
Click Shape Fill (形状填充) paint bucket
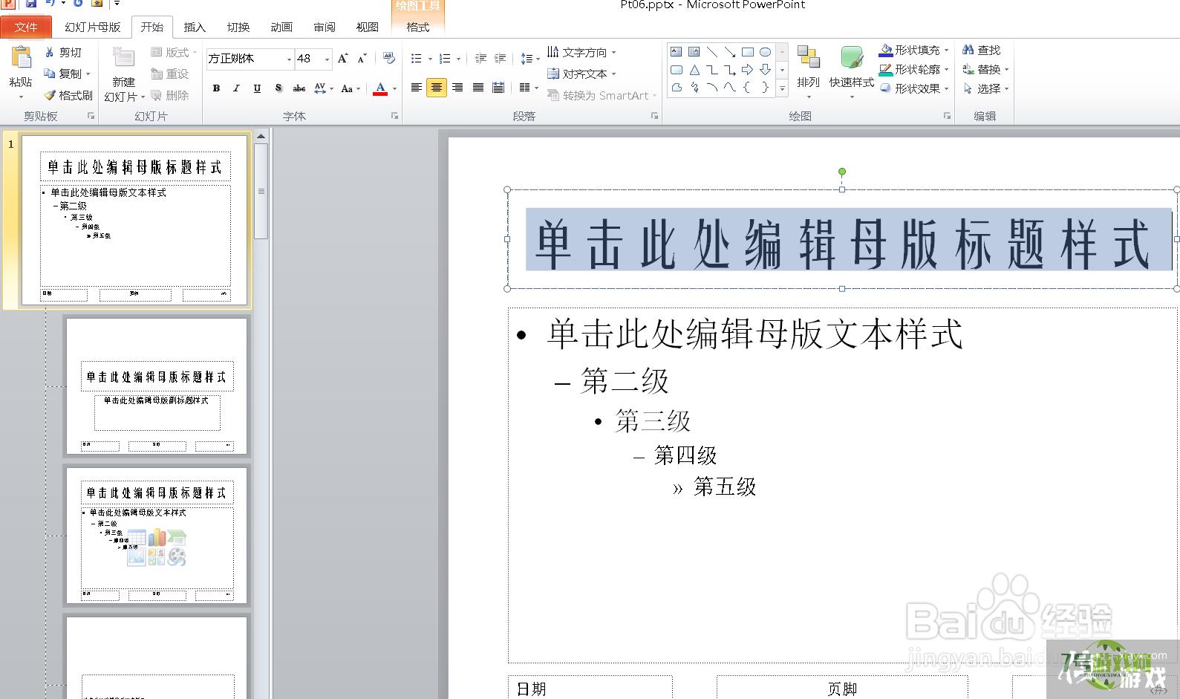(x=886, y=50)
